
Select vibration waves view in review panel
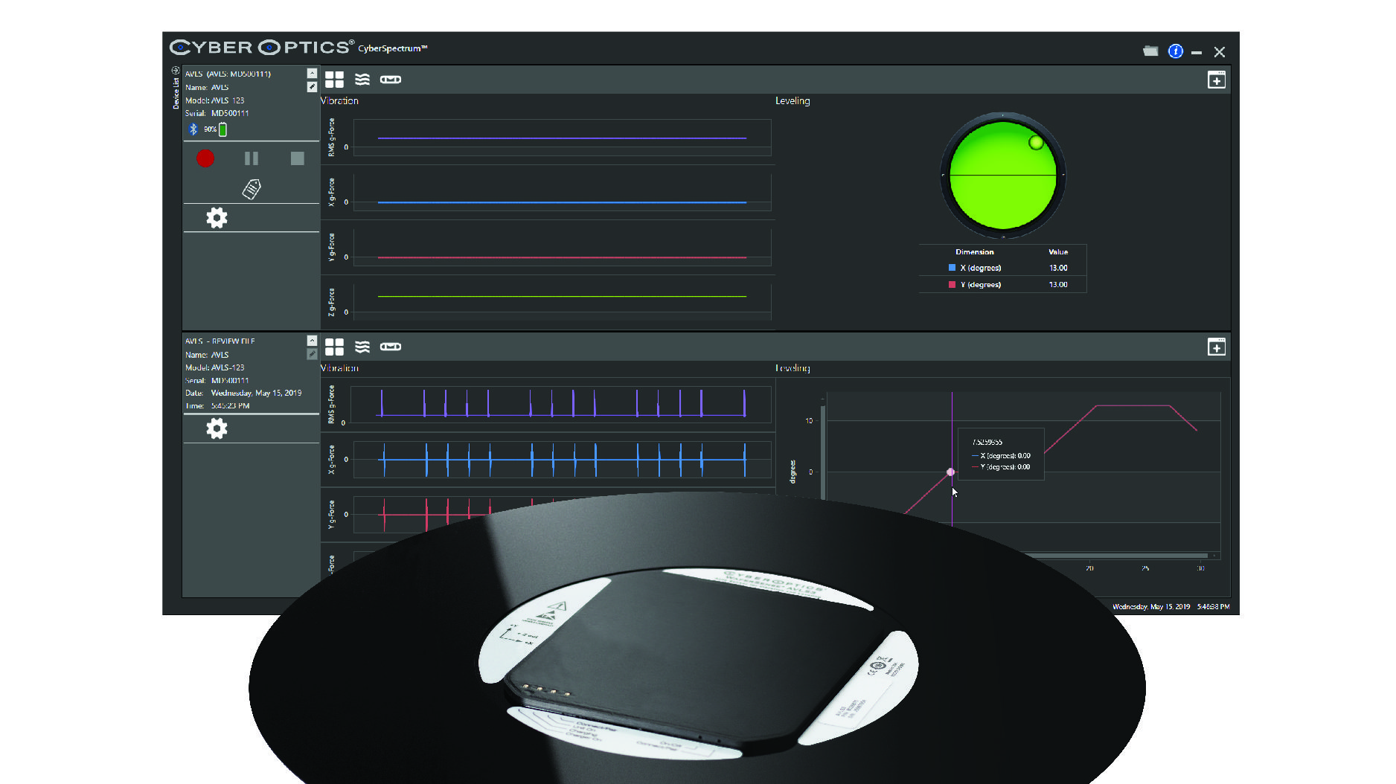[x=362, y=347]
